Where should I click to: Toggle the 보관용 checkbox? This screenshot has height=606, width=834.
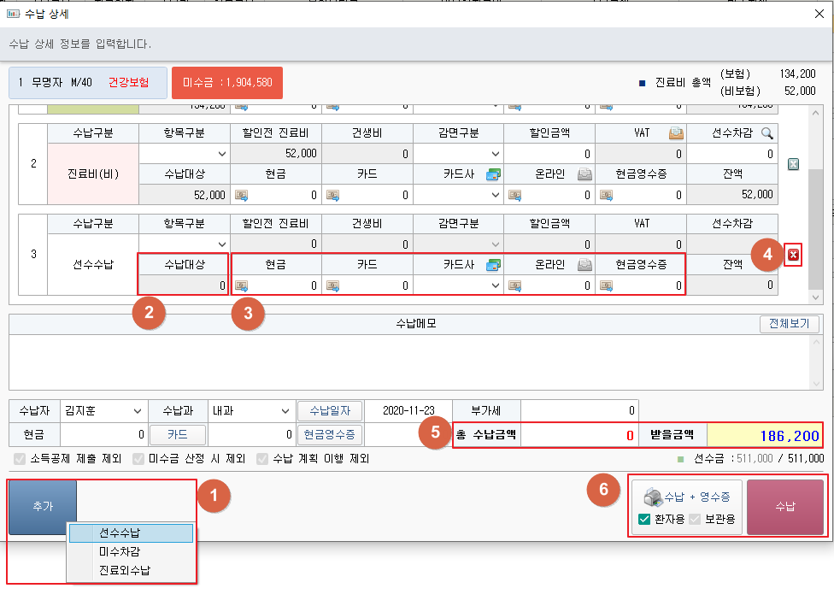pyautogui.click(x=694, y=520)
